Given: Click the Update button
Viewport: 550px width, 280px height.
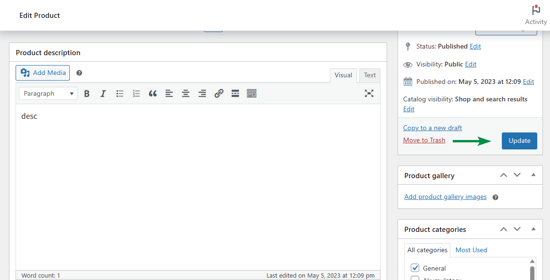Looking at the screenshot, I should pyautogui.click(x=519, y=141).
